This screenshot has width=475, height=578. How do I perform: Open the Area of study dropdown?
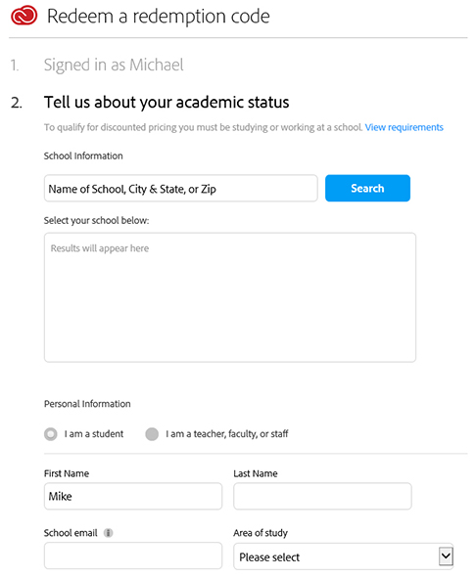pos(343,556)
